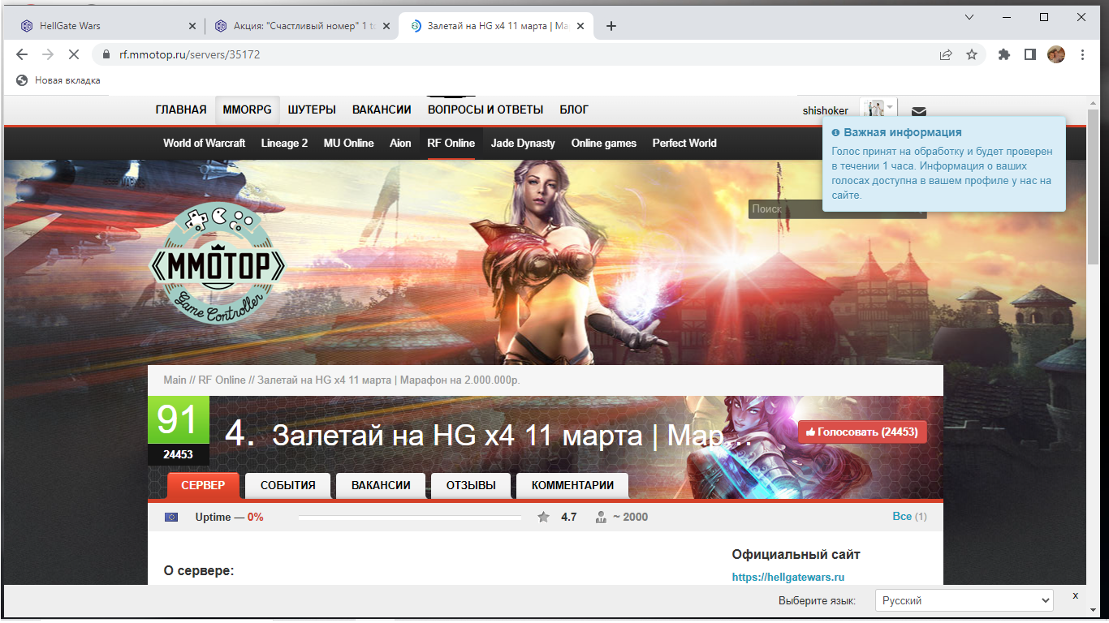The image size is (1109, 623).
Task: Open the tab search chevron
Action: click(969, 17)
